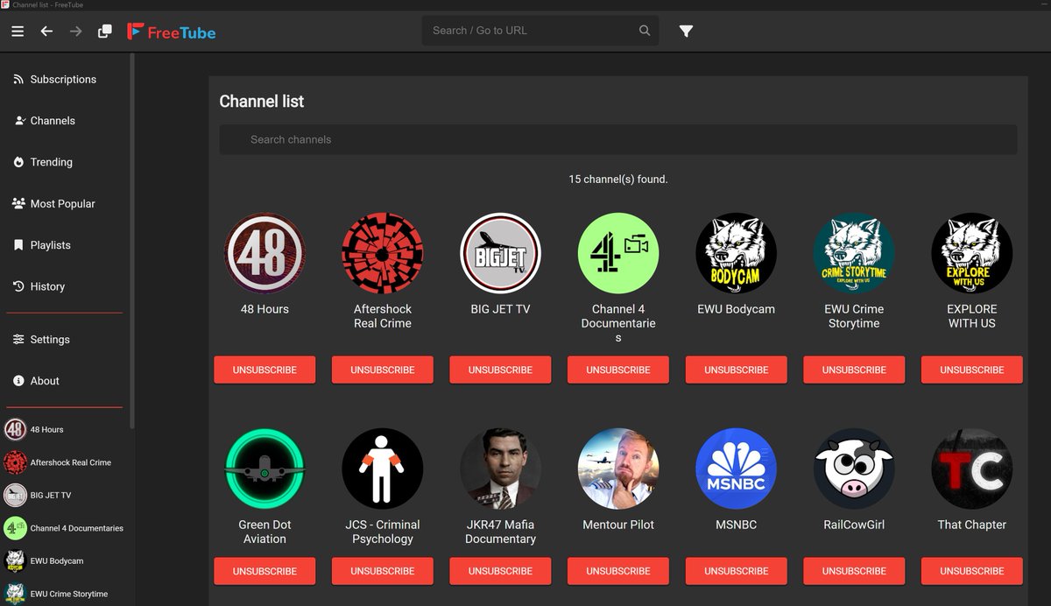The width and height of the screenshot is (1051, 606).
Task: Go back with the left arrow
Action: 46,31
